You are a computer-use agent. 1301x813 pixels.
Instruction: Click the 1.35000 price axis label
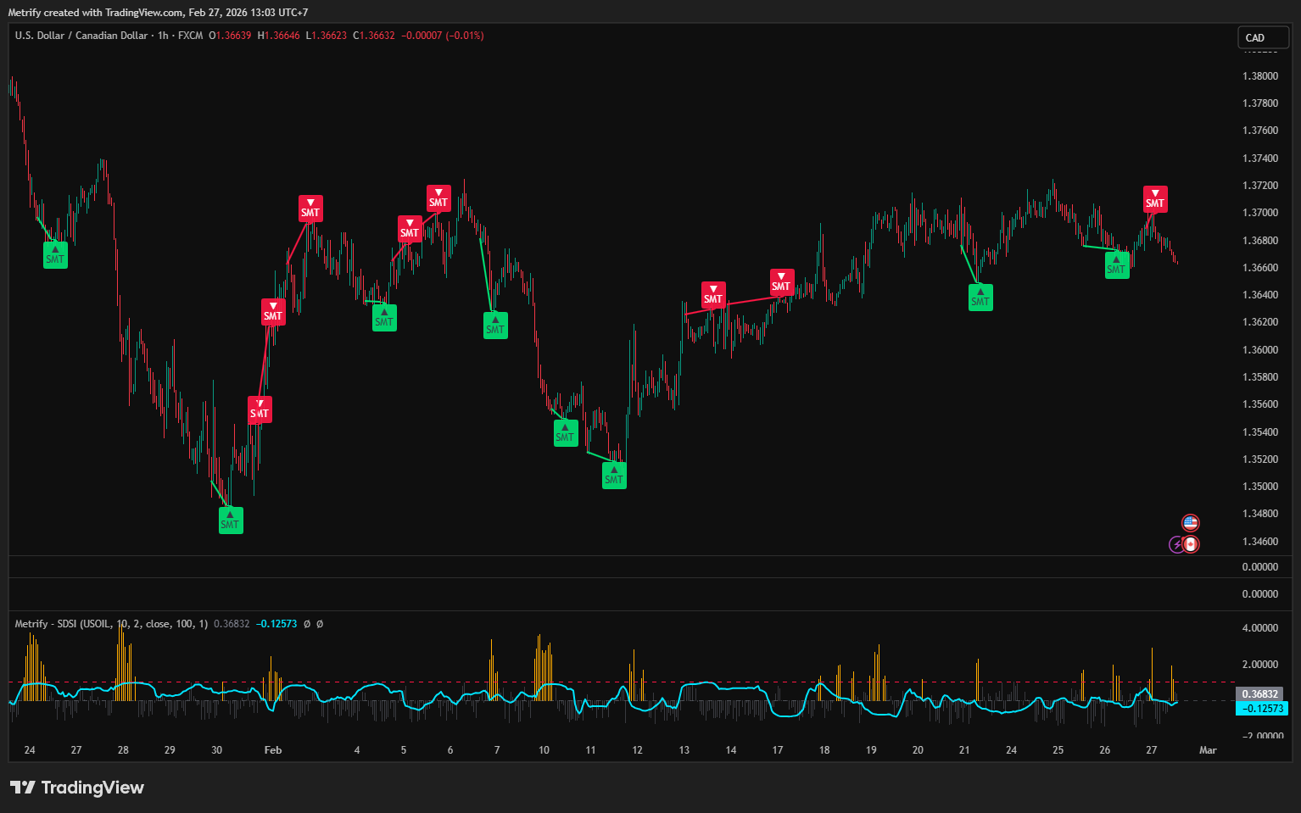pyautogui.click(x=1260, y=487)
